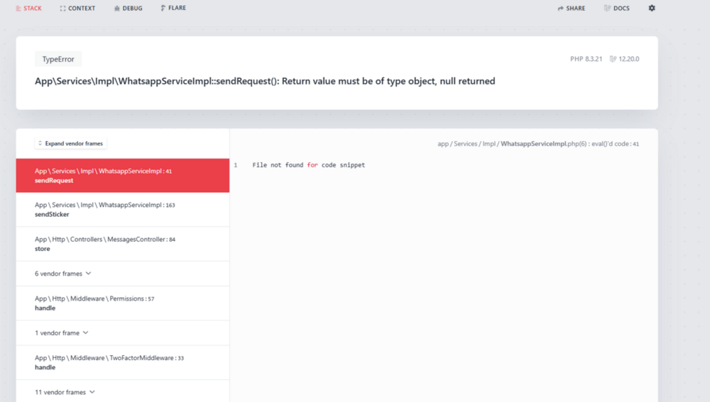Click the Share arrow icon
The image size is (710, 402).
point(561,9)
